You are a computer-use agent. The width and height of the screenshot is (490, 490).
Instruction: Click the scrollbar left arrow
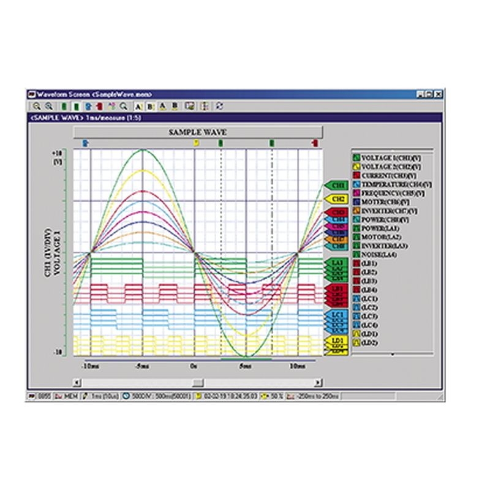pyautogui.click(x=77, y=382)
